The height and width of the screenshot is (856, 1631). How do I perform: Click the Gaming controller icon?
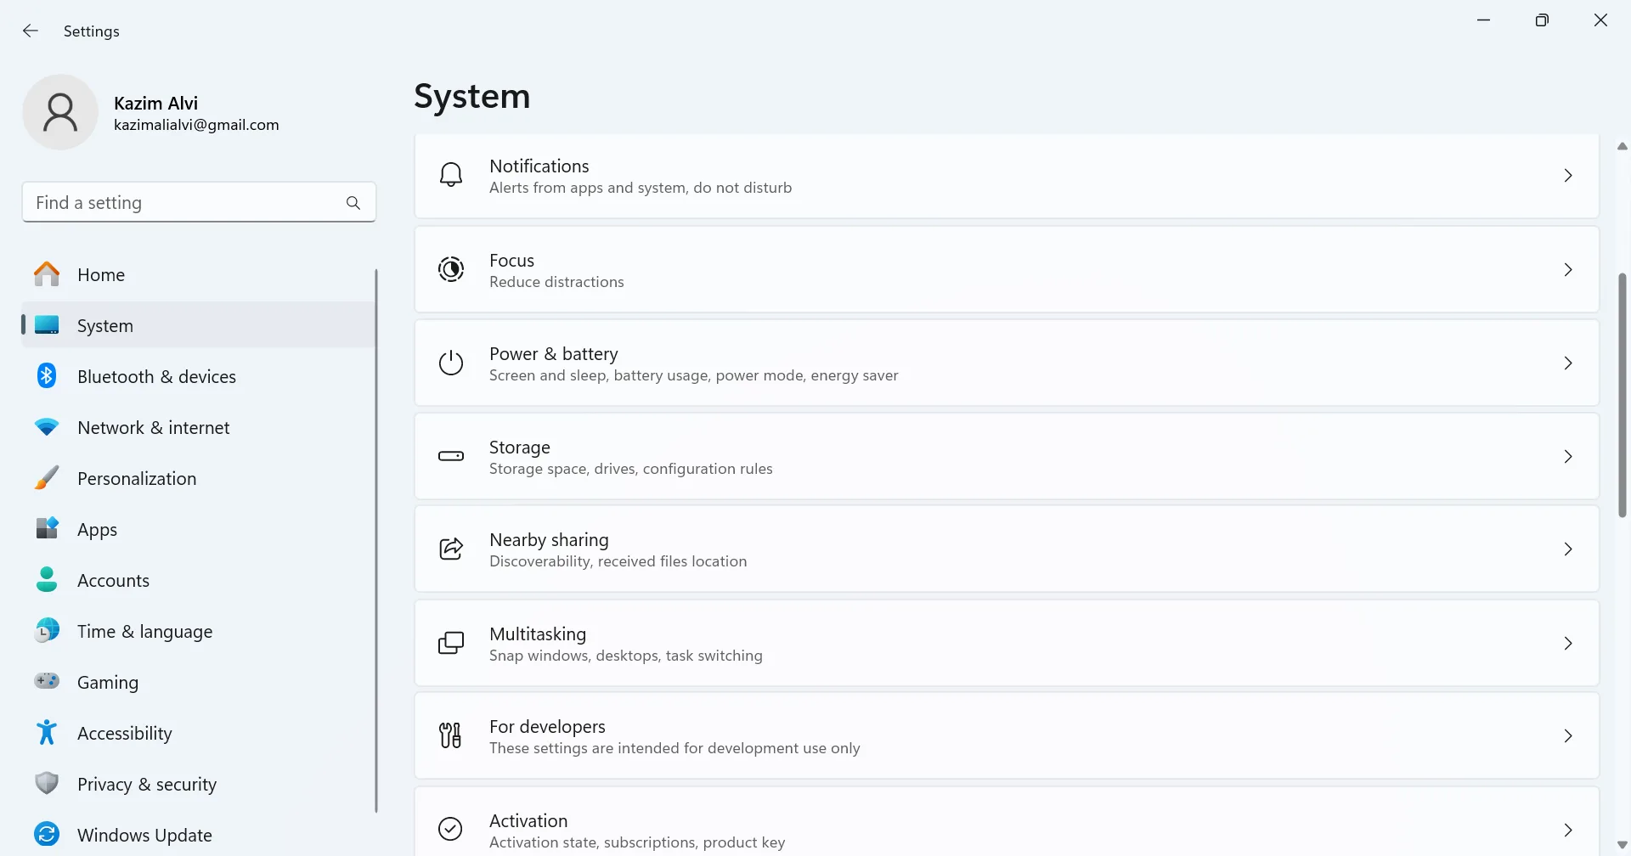[x=47, y=681]
